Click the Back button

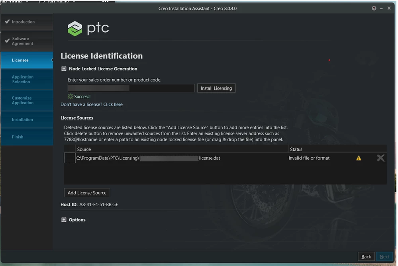click(366, 256)
